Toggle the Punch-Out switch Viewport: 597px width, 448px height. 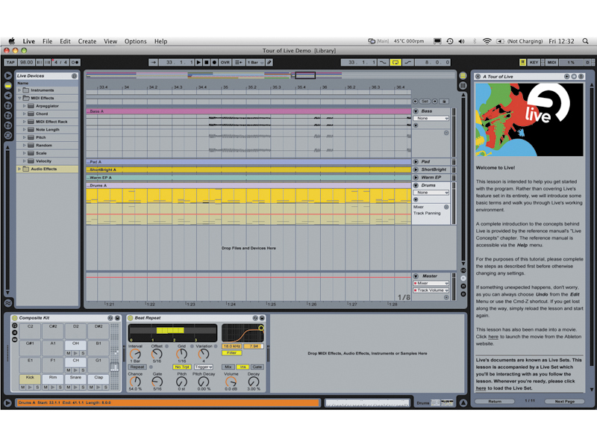click(x=407, y=62)
